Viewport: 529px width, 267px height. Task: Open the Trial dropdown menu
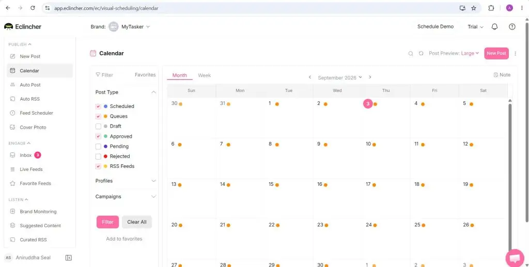pos(475,27)
